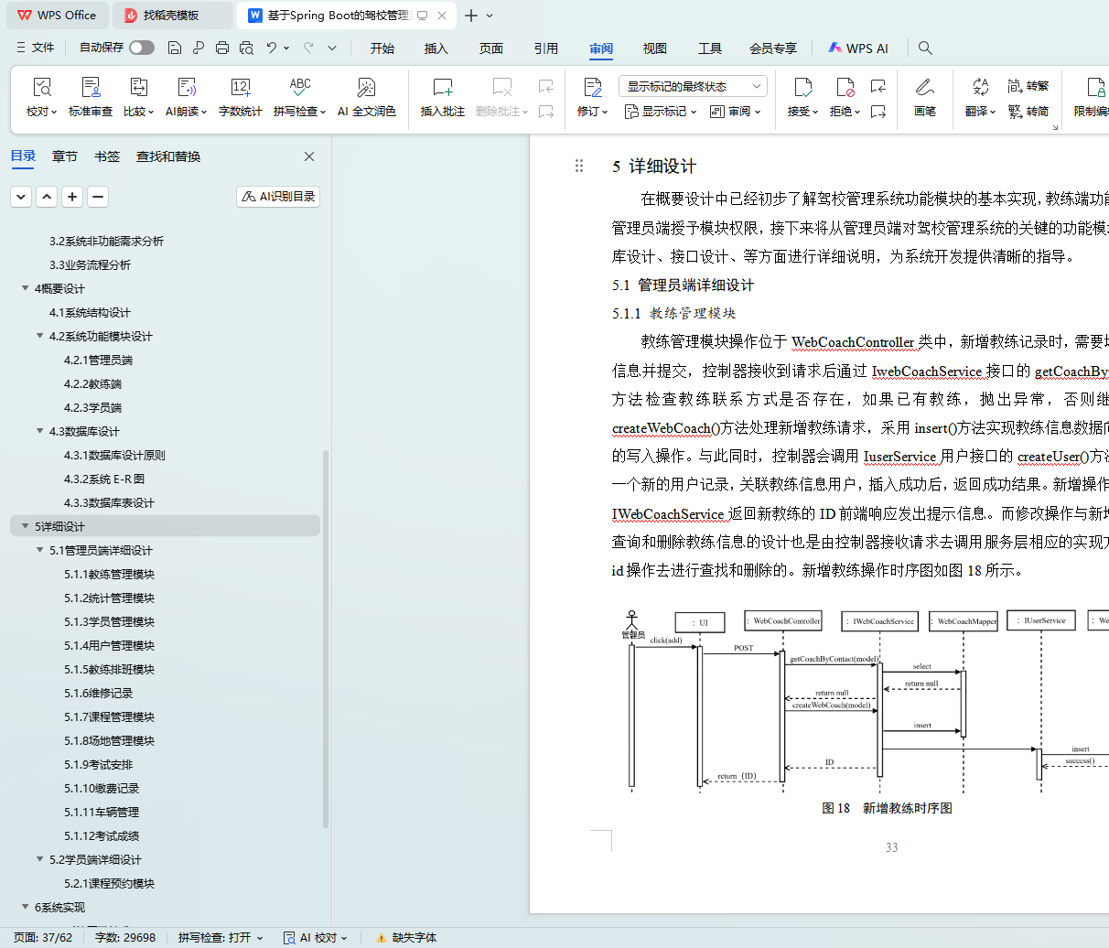The height and width of the screenshot is (948, 1109).
Task: Click the insert comment (插入批注) icon
Action: [443, 88]
